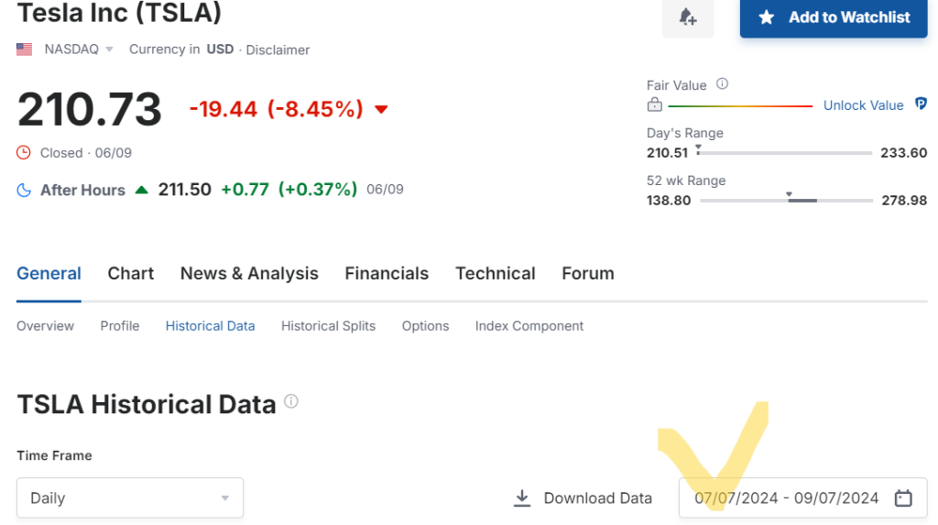Click the Download Data icon
This screenshot has width=938, height=525.
point(522,498)
